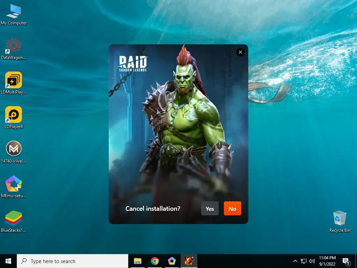357x268 pixels.
Task: Close the Raid installer dialog
Action: (240, 52)
